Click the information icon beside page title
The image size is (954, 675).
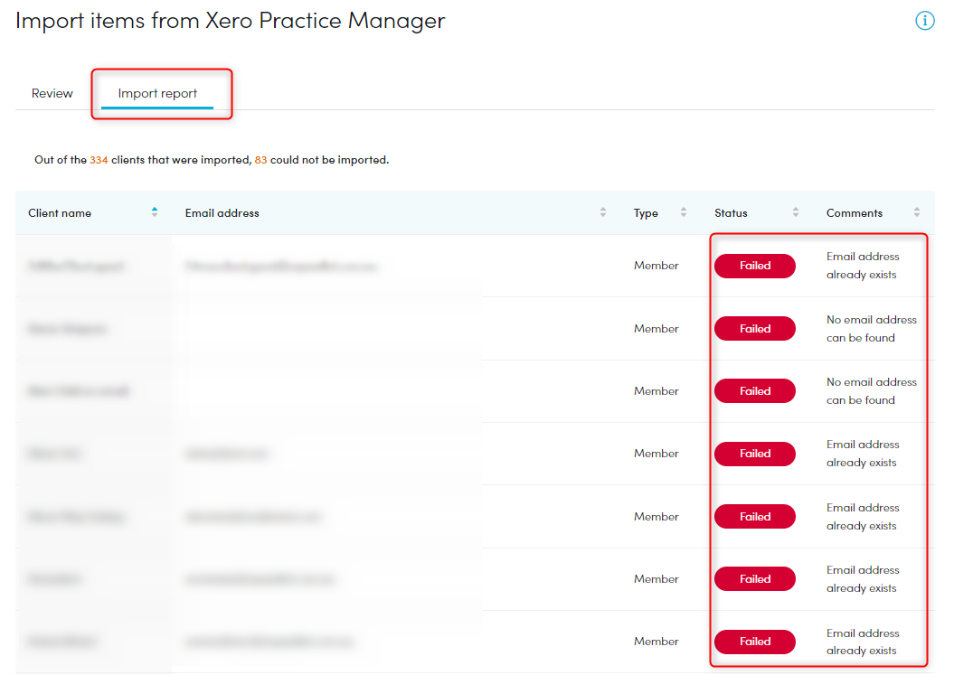[x=924, y=21]
